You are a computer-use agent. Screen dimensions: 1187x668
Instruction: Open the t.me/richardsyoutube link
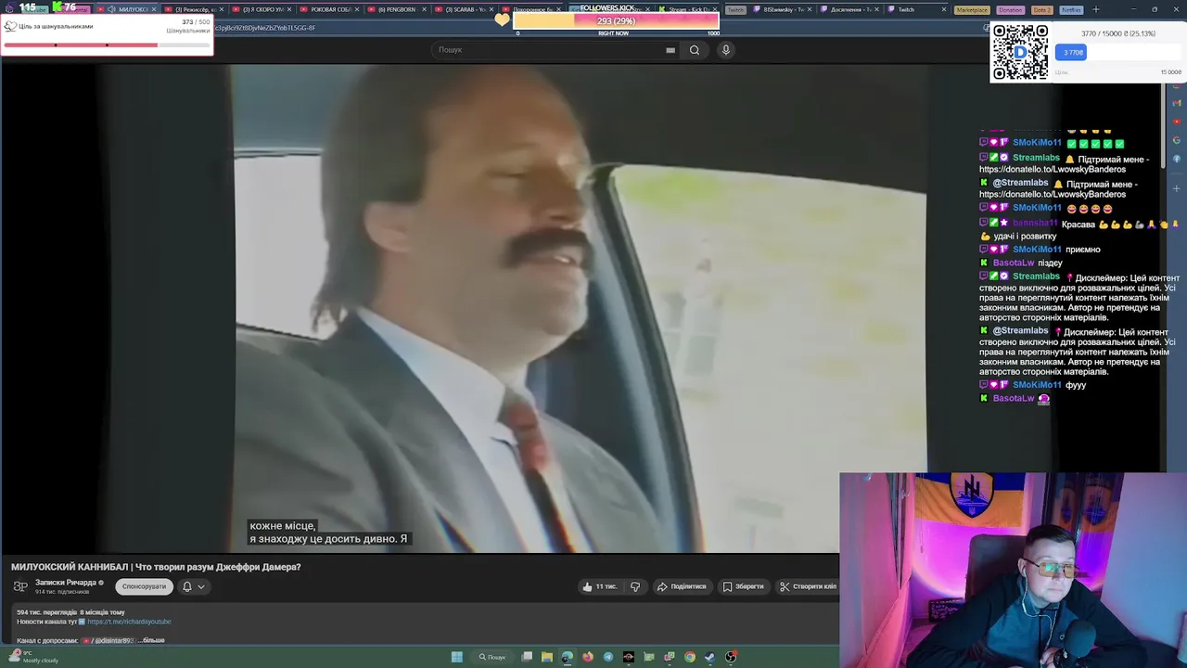point(129,622)
